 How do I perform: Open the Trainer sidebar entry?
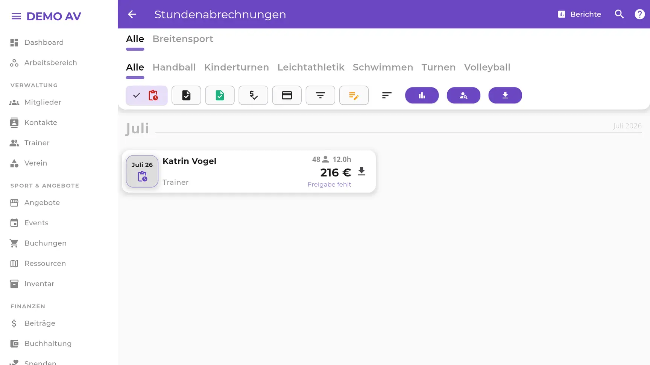pyautogui.click(x=30, y=143)
